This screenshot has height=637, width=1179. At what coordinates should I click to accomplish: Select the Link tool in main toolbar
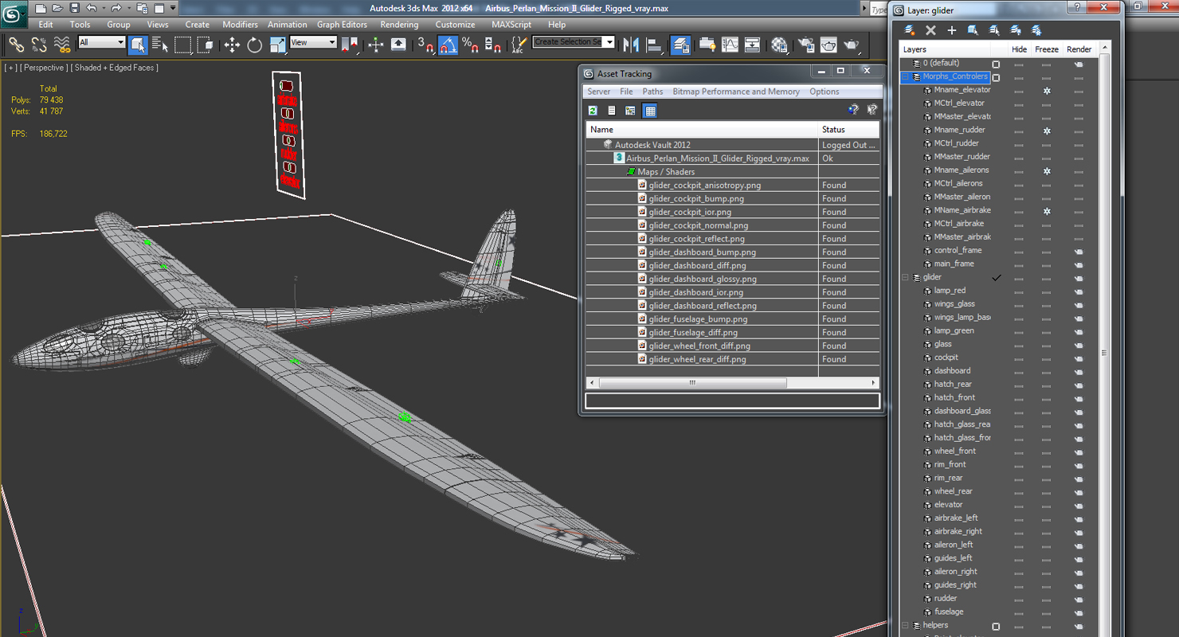click(x=16, y=45)
